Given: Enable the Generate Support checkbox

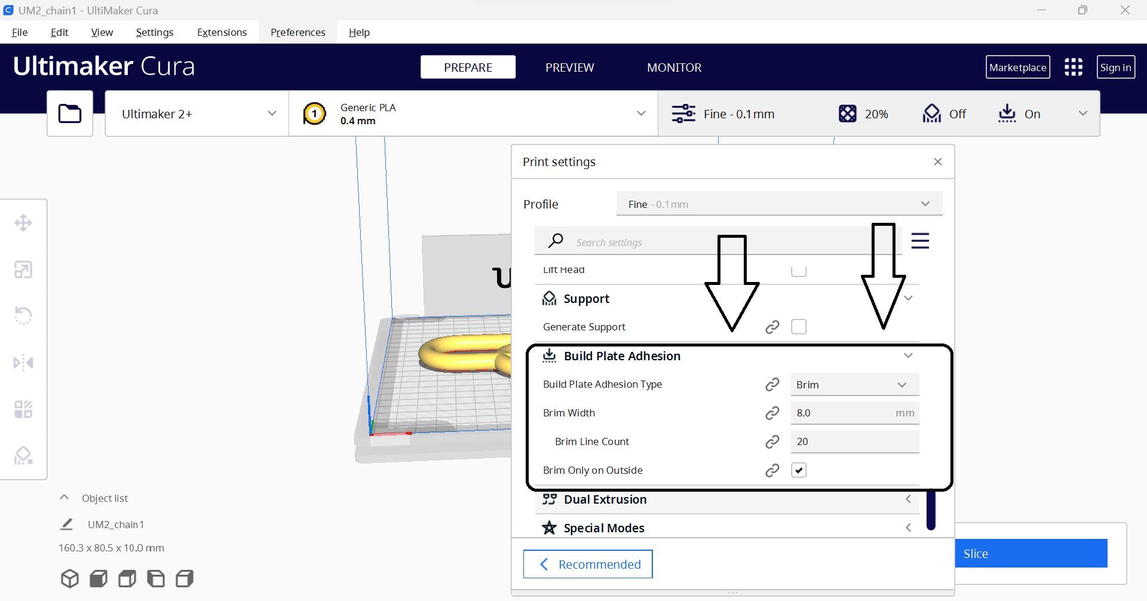Looking at the screenshot, I should coord(799,327).
